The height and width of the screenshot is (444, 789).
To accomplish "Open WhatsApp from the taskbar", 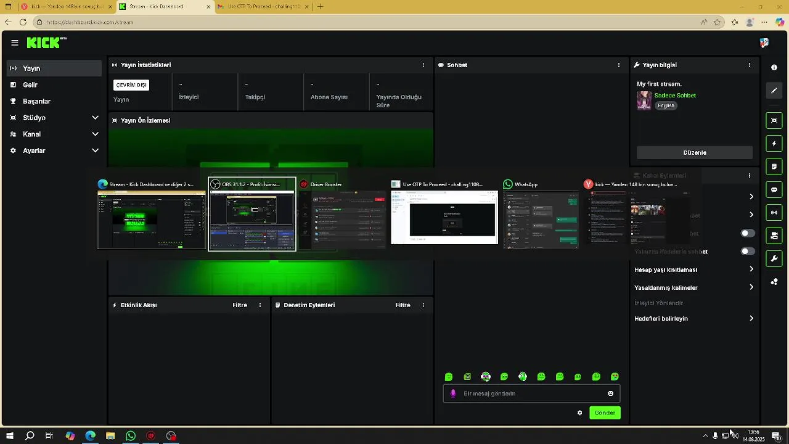I will pyautogui.click(x=131, y=436).
